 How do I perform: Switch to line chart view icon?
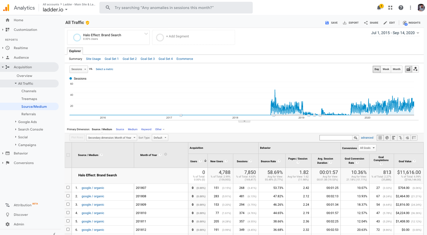[x=408, y=69]
